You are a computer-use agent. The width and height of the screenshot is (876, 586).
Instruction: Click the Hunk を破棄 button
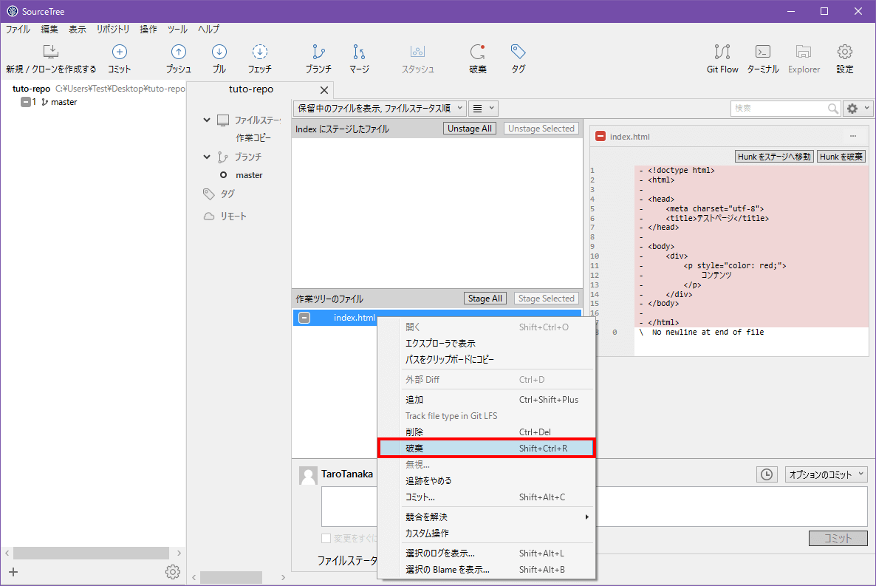841,157
